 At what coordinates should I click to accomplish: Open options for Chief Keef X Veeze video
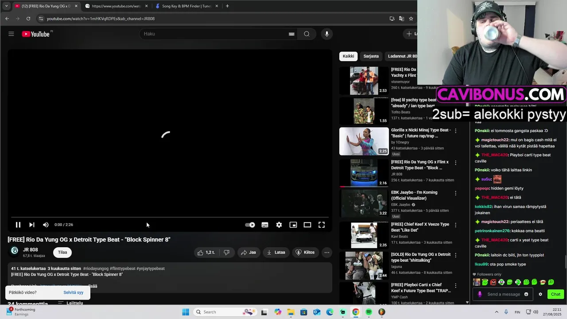[455, 225]
